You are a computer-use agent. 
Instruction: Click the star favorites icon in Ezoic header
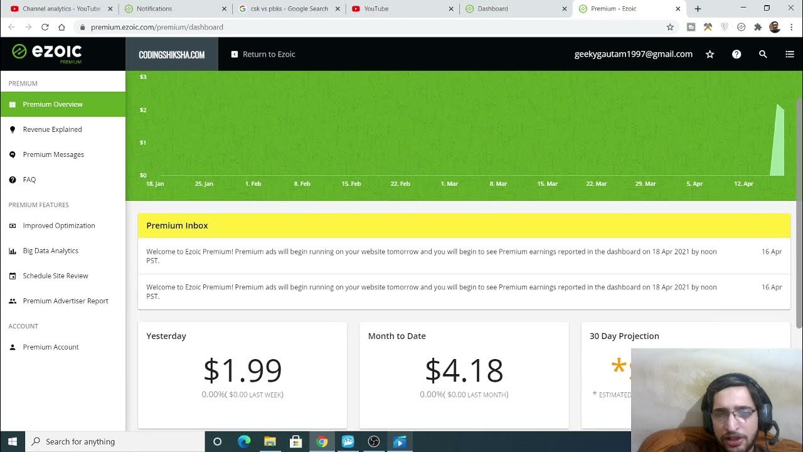[x=710, y=55]
